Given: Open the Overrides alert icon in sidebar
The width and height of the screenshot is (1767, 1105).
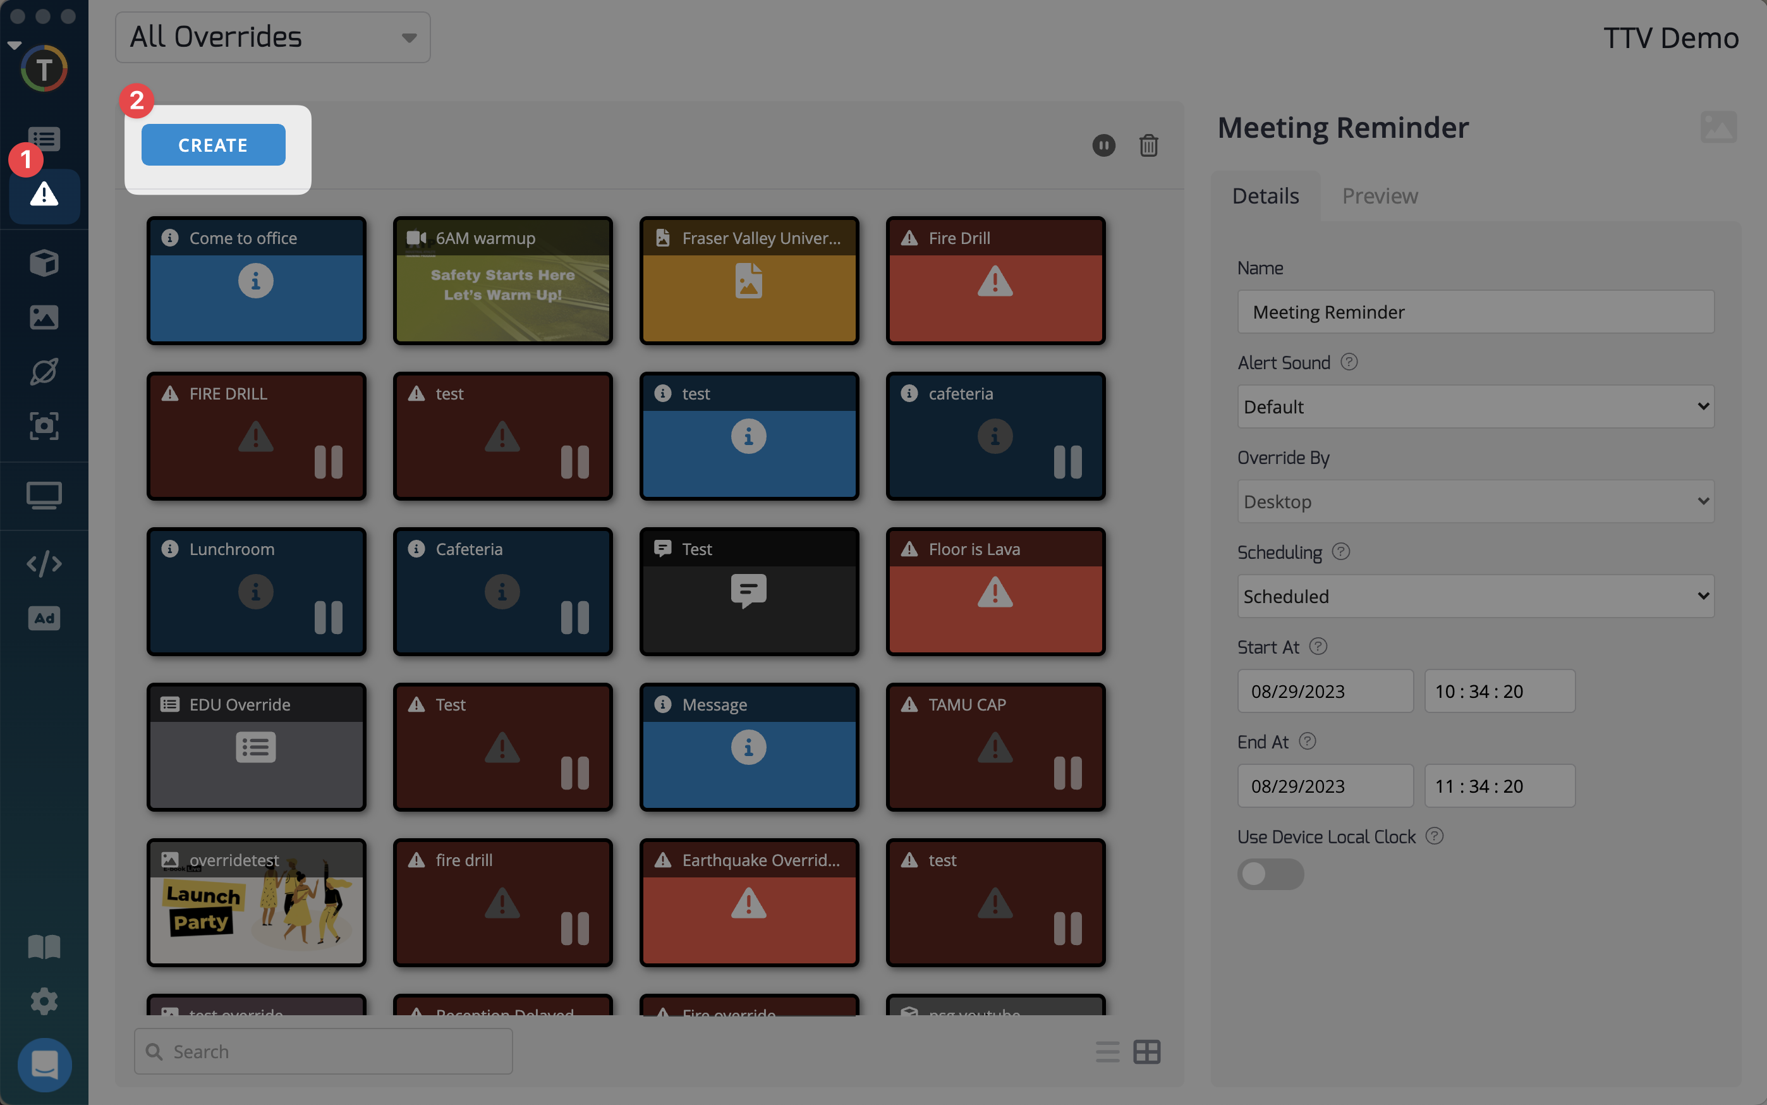Looking at the screenshot, I should [x=44, y=195].
